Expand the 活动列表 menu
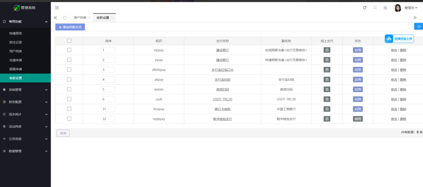The image size is (423, 187). click(x=25, y=126)
